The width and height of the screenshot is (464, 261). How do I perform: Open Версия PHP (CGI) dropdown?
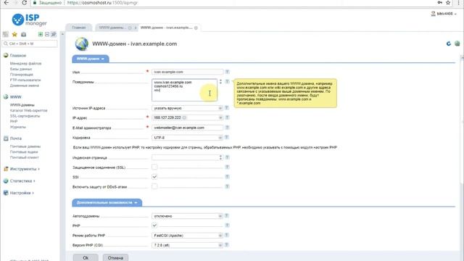click(187, 245)
